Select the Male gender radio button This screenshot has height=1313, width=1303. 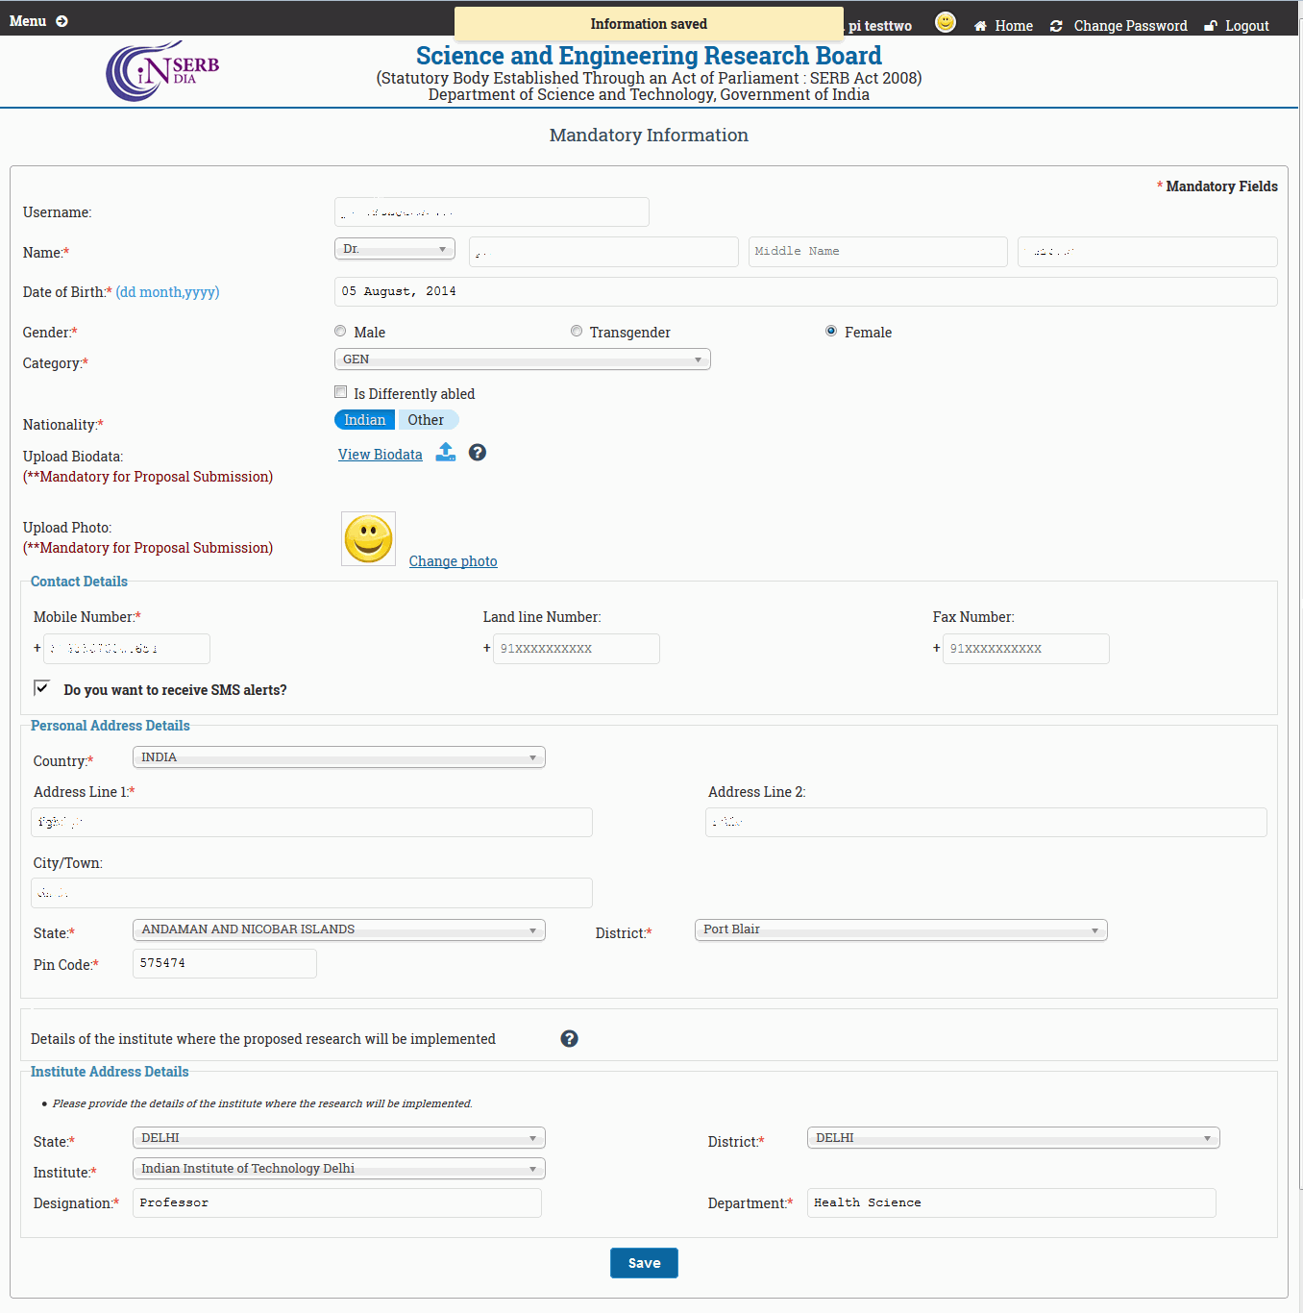[x=339, y=330]
